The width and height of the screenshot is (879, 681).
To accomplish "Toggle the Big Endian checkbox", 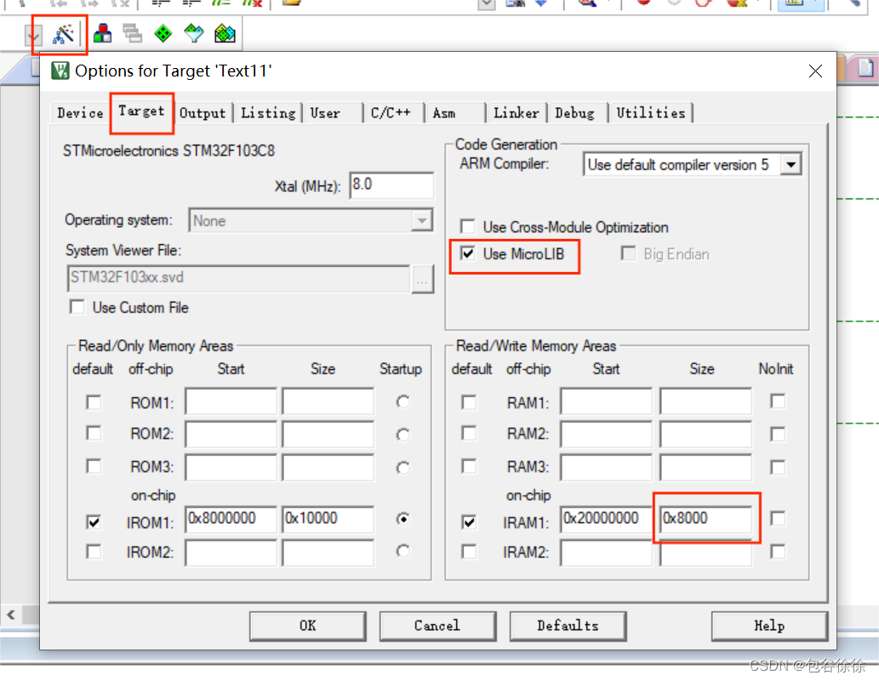I will click(629, 253).
